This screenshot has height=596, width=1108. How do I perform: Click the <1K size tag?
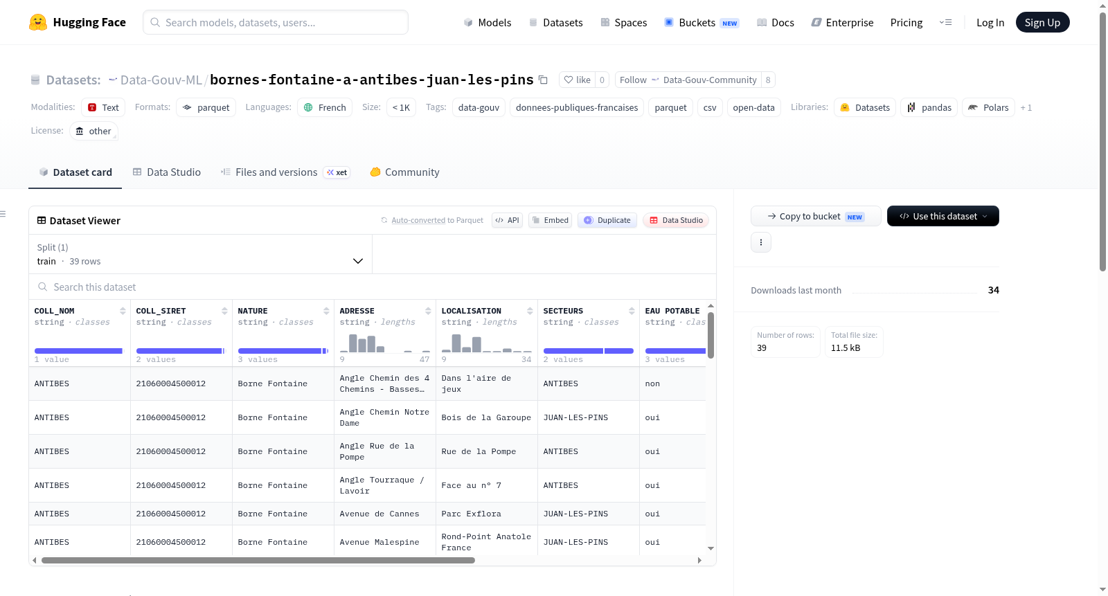(x=401, y=107)
